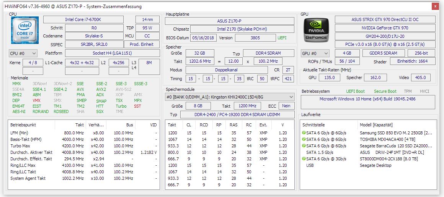Image resolution: width=444 pixels, height=197 pixels.
Task: Click the Intel Core i7 logo
Action: click(25, 30)
